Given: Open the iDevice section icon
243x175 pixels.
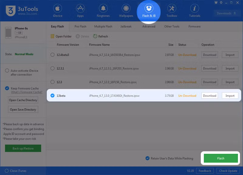Looking at the screenshot, I should [57, 9].
